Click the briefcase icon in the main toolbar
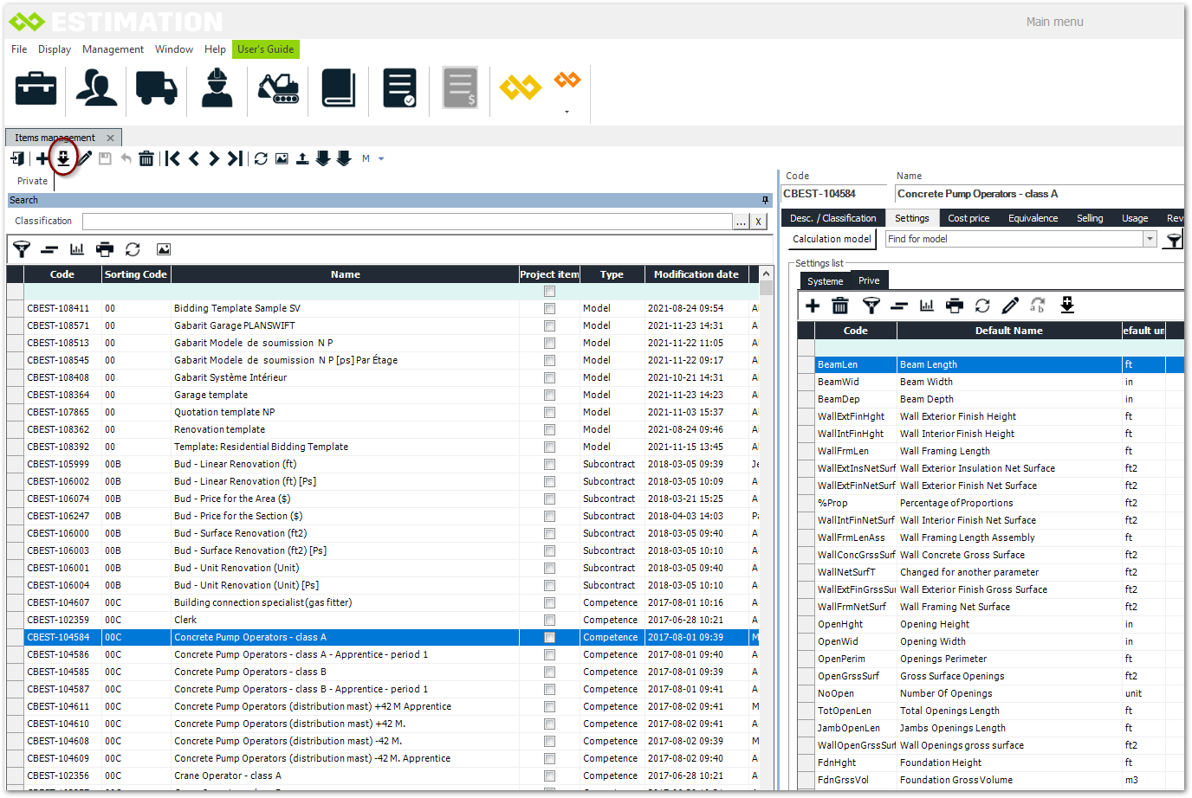The image size is (1192, 798). pyautogui.click(x=36, y=88)
